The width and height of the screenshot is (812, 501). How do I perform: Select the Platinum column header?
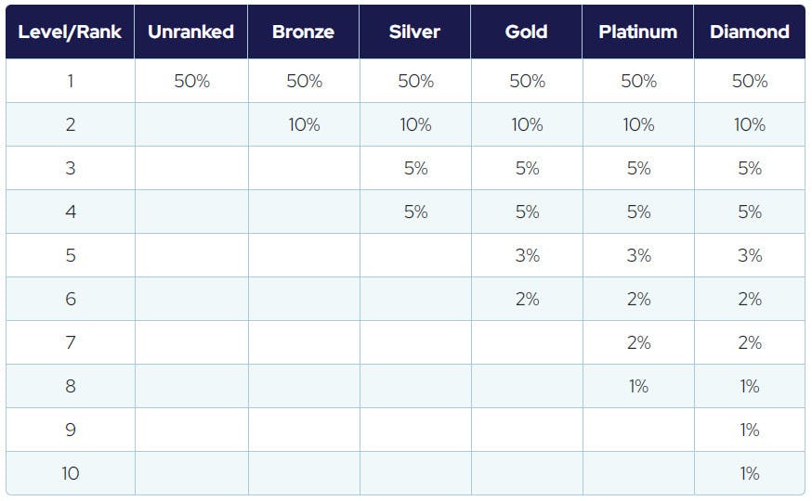pos(638,32)
